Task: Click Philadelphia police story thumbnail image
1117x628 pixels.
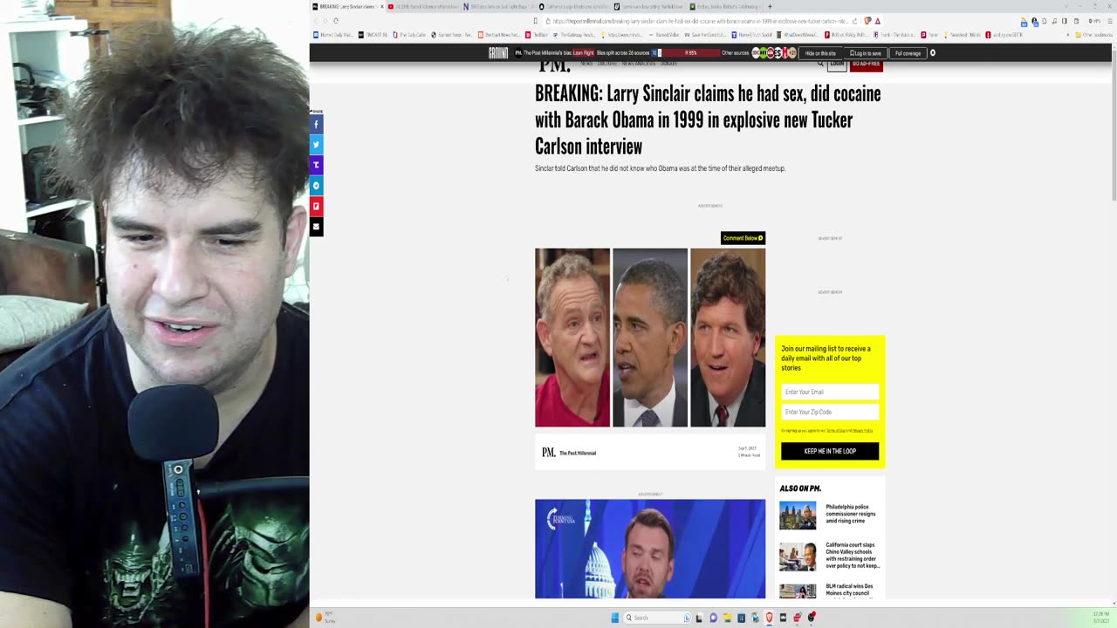Action: [x=798, y=515]
